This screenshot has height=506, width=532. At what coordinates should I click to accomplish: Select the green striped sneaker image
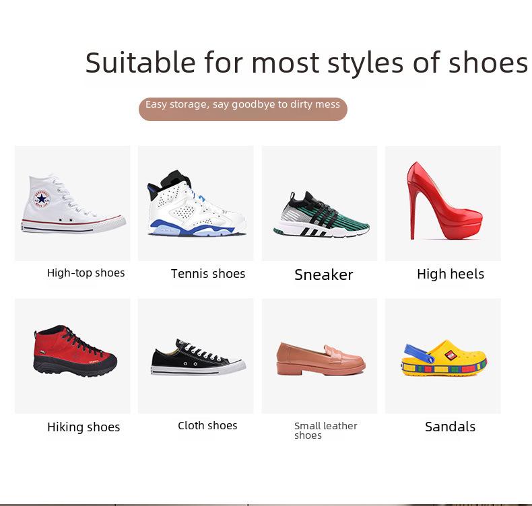click(x=319, y=203)
